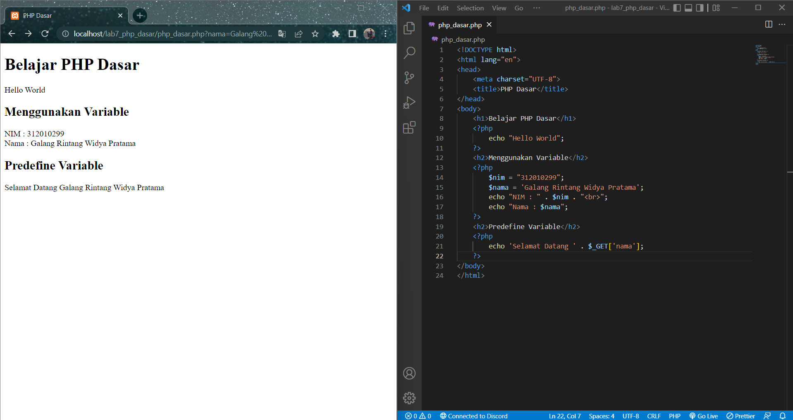Open the Go menu
This screenshot has width=793, height=420.
[519, 8]
